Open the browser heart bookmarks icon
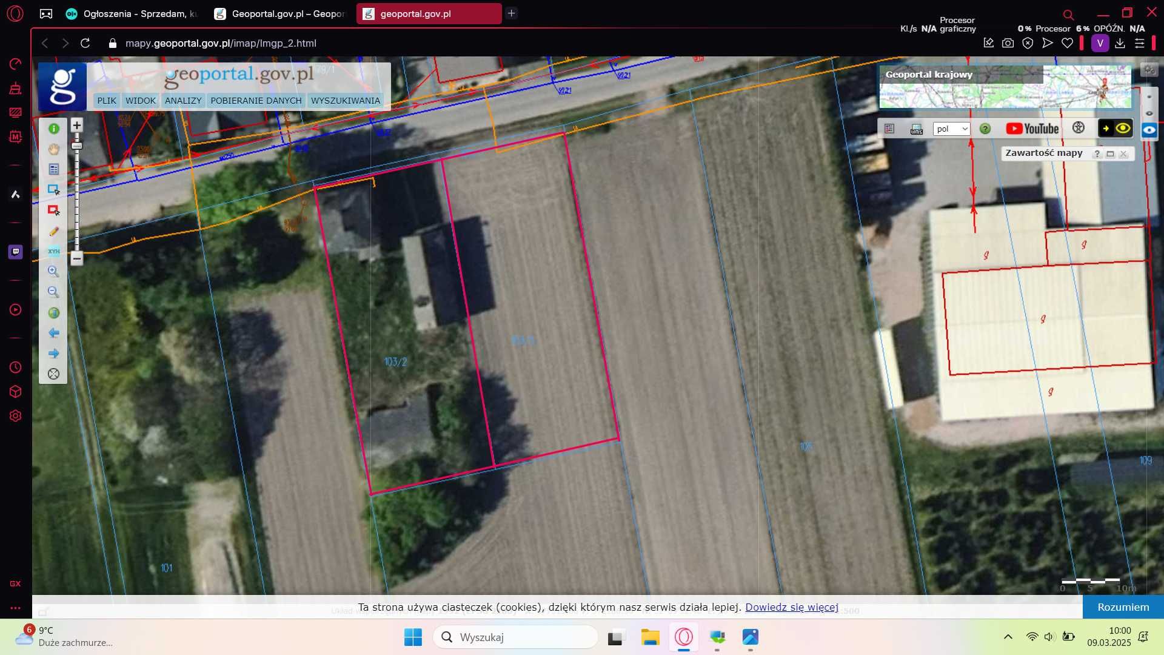 1067,43
